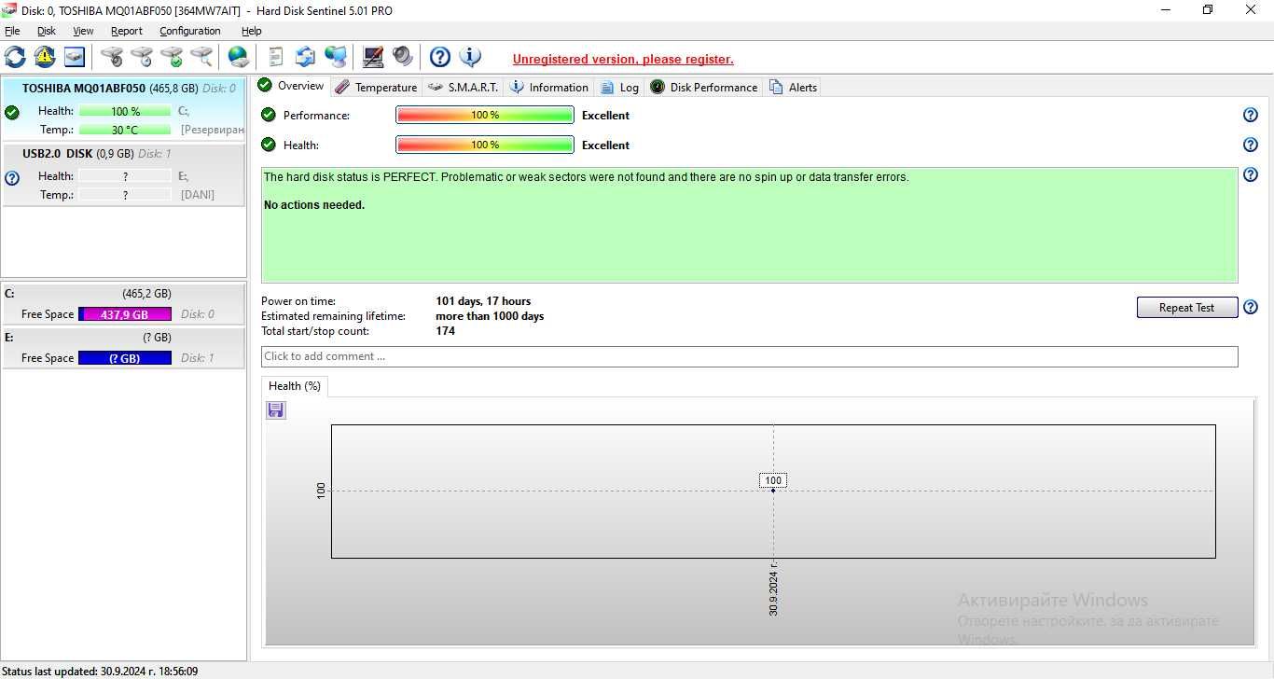Viewport: 1274px width, 679px height.
Task: Click unknown status icon beside USB2.0 disk
Action: click(12, 178)
